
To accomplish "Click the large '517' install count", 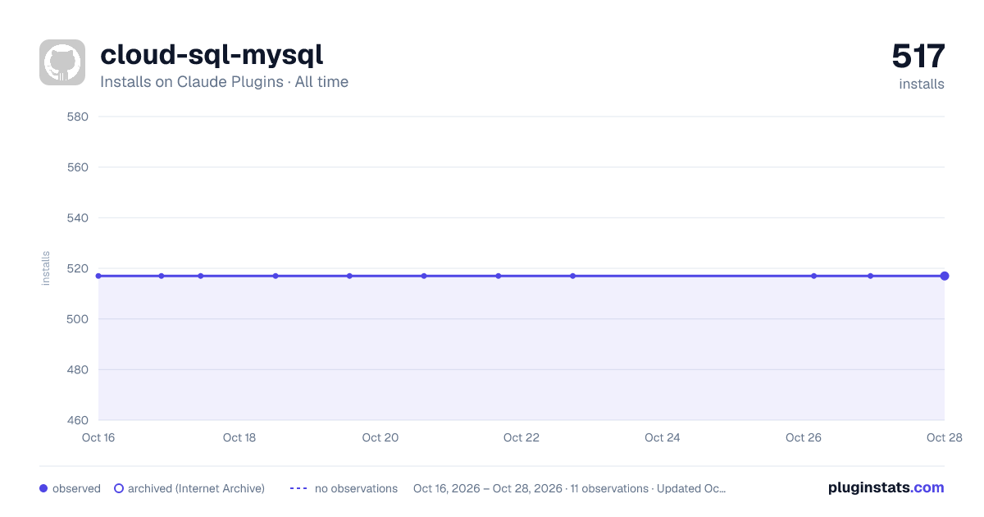I will (x=918, y=56).
